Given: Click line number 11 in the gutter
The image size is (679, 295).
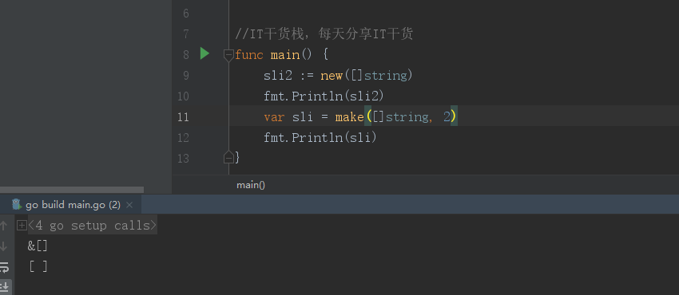Looking at the screenshot, I should click(x=183, y=116).
